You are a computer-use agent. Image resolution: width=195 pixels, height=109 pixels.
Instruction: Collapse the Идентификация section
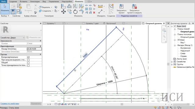[40, 46]
